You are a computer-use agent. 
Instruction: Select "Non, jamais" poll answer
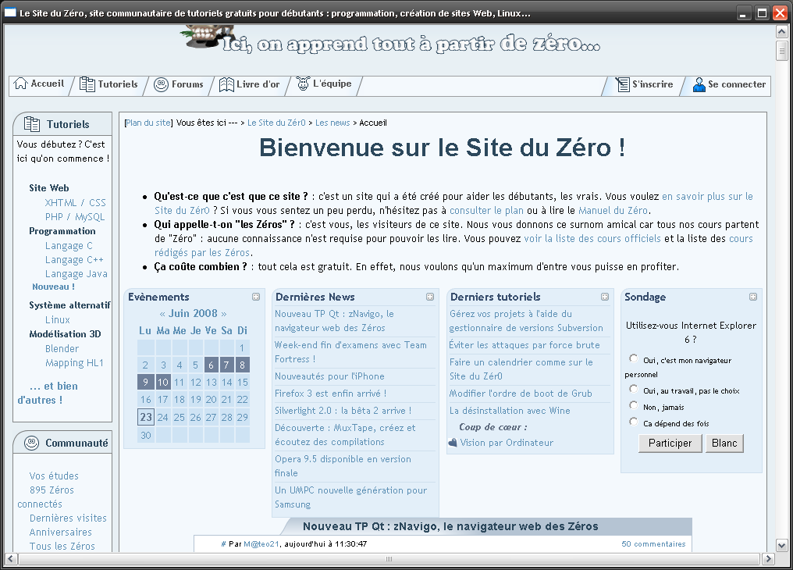pos(634,406)
